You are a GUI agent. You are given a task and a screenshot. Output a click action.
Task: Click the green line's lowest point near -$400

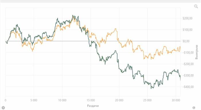151,88
